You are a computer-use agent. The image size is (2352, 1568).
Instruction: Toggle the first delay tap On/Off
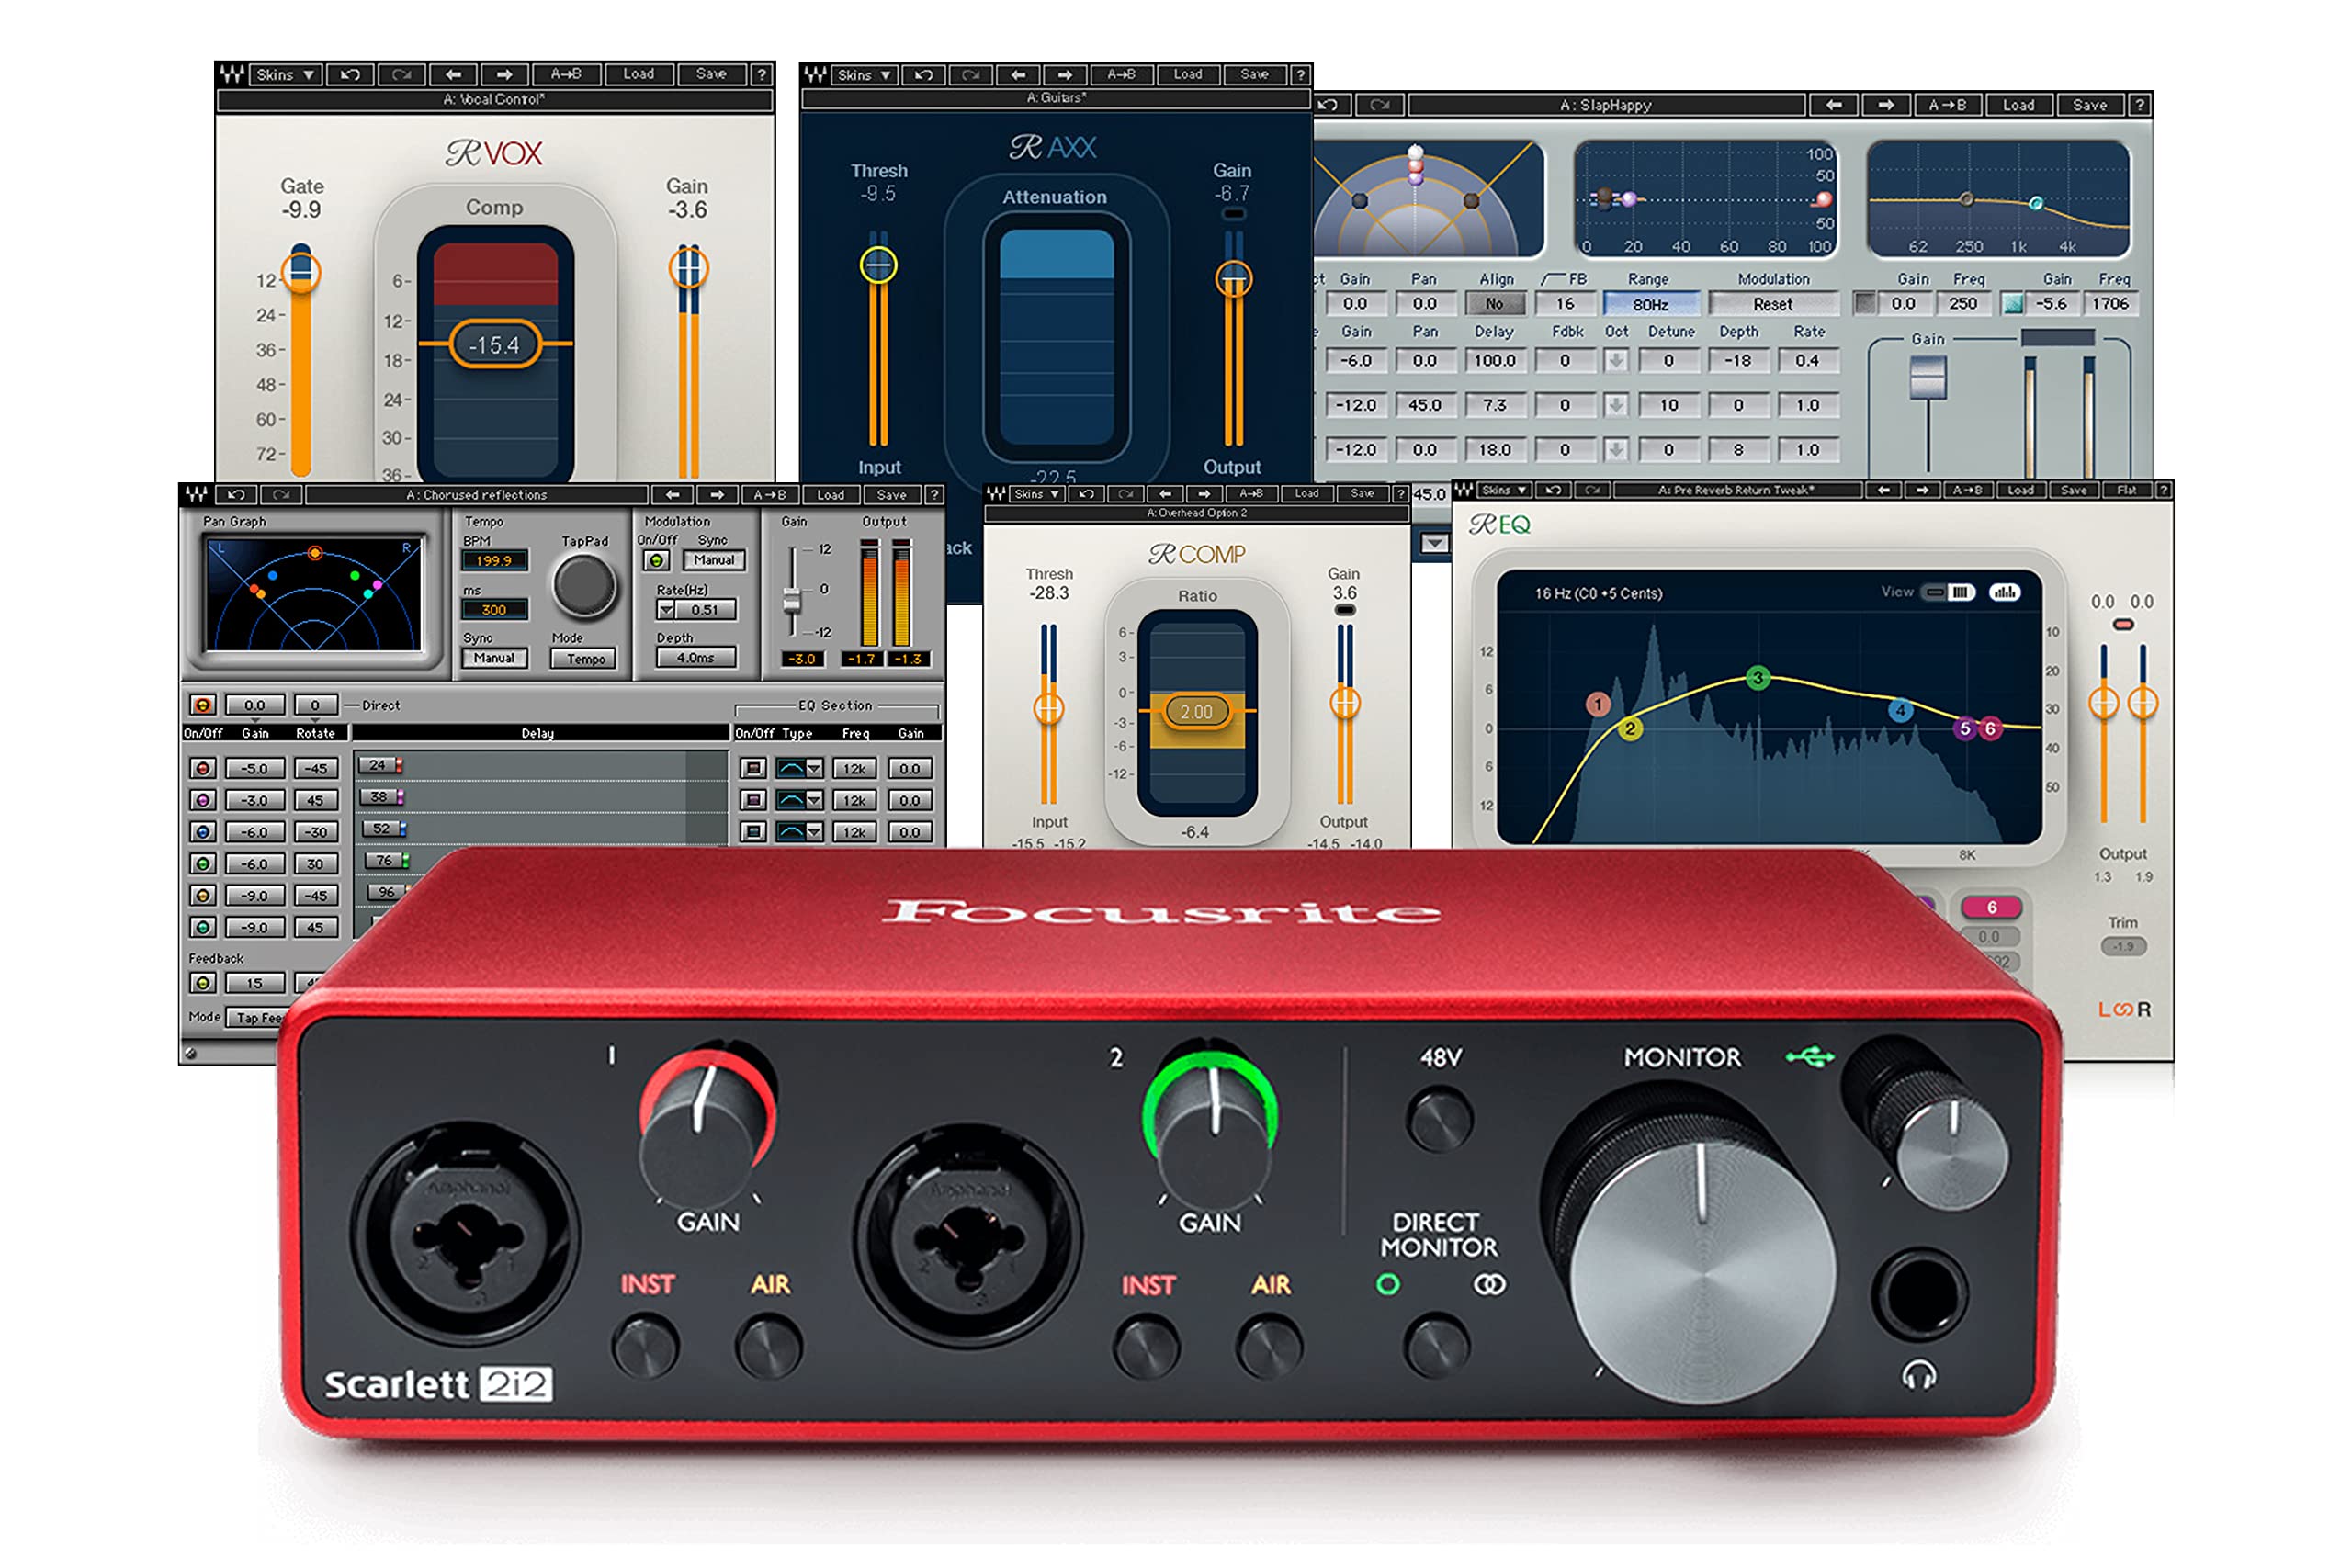(203, 769)
